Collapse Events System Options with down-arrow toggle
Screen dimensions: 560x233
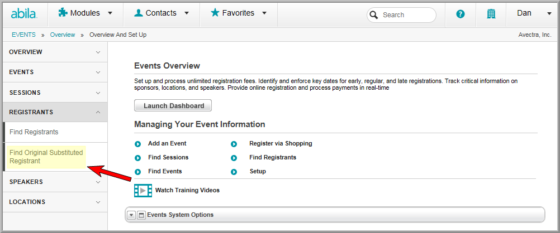pyautogui.click(x=131, y=215)
